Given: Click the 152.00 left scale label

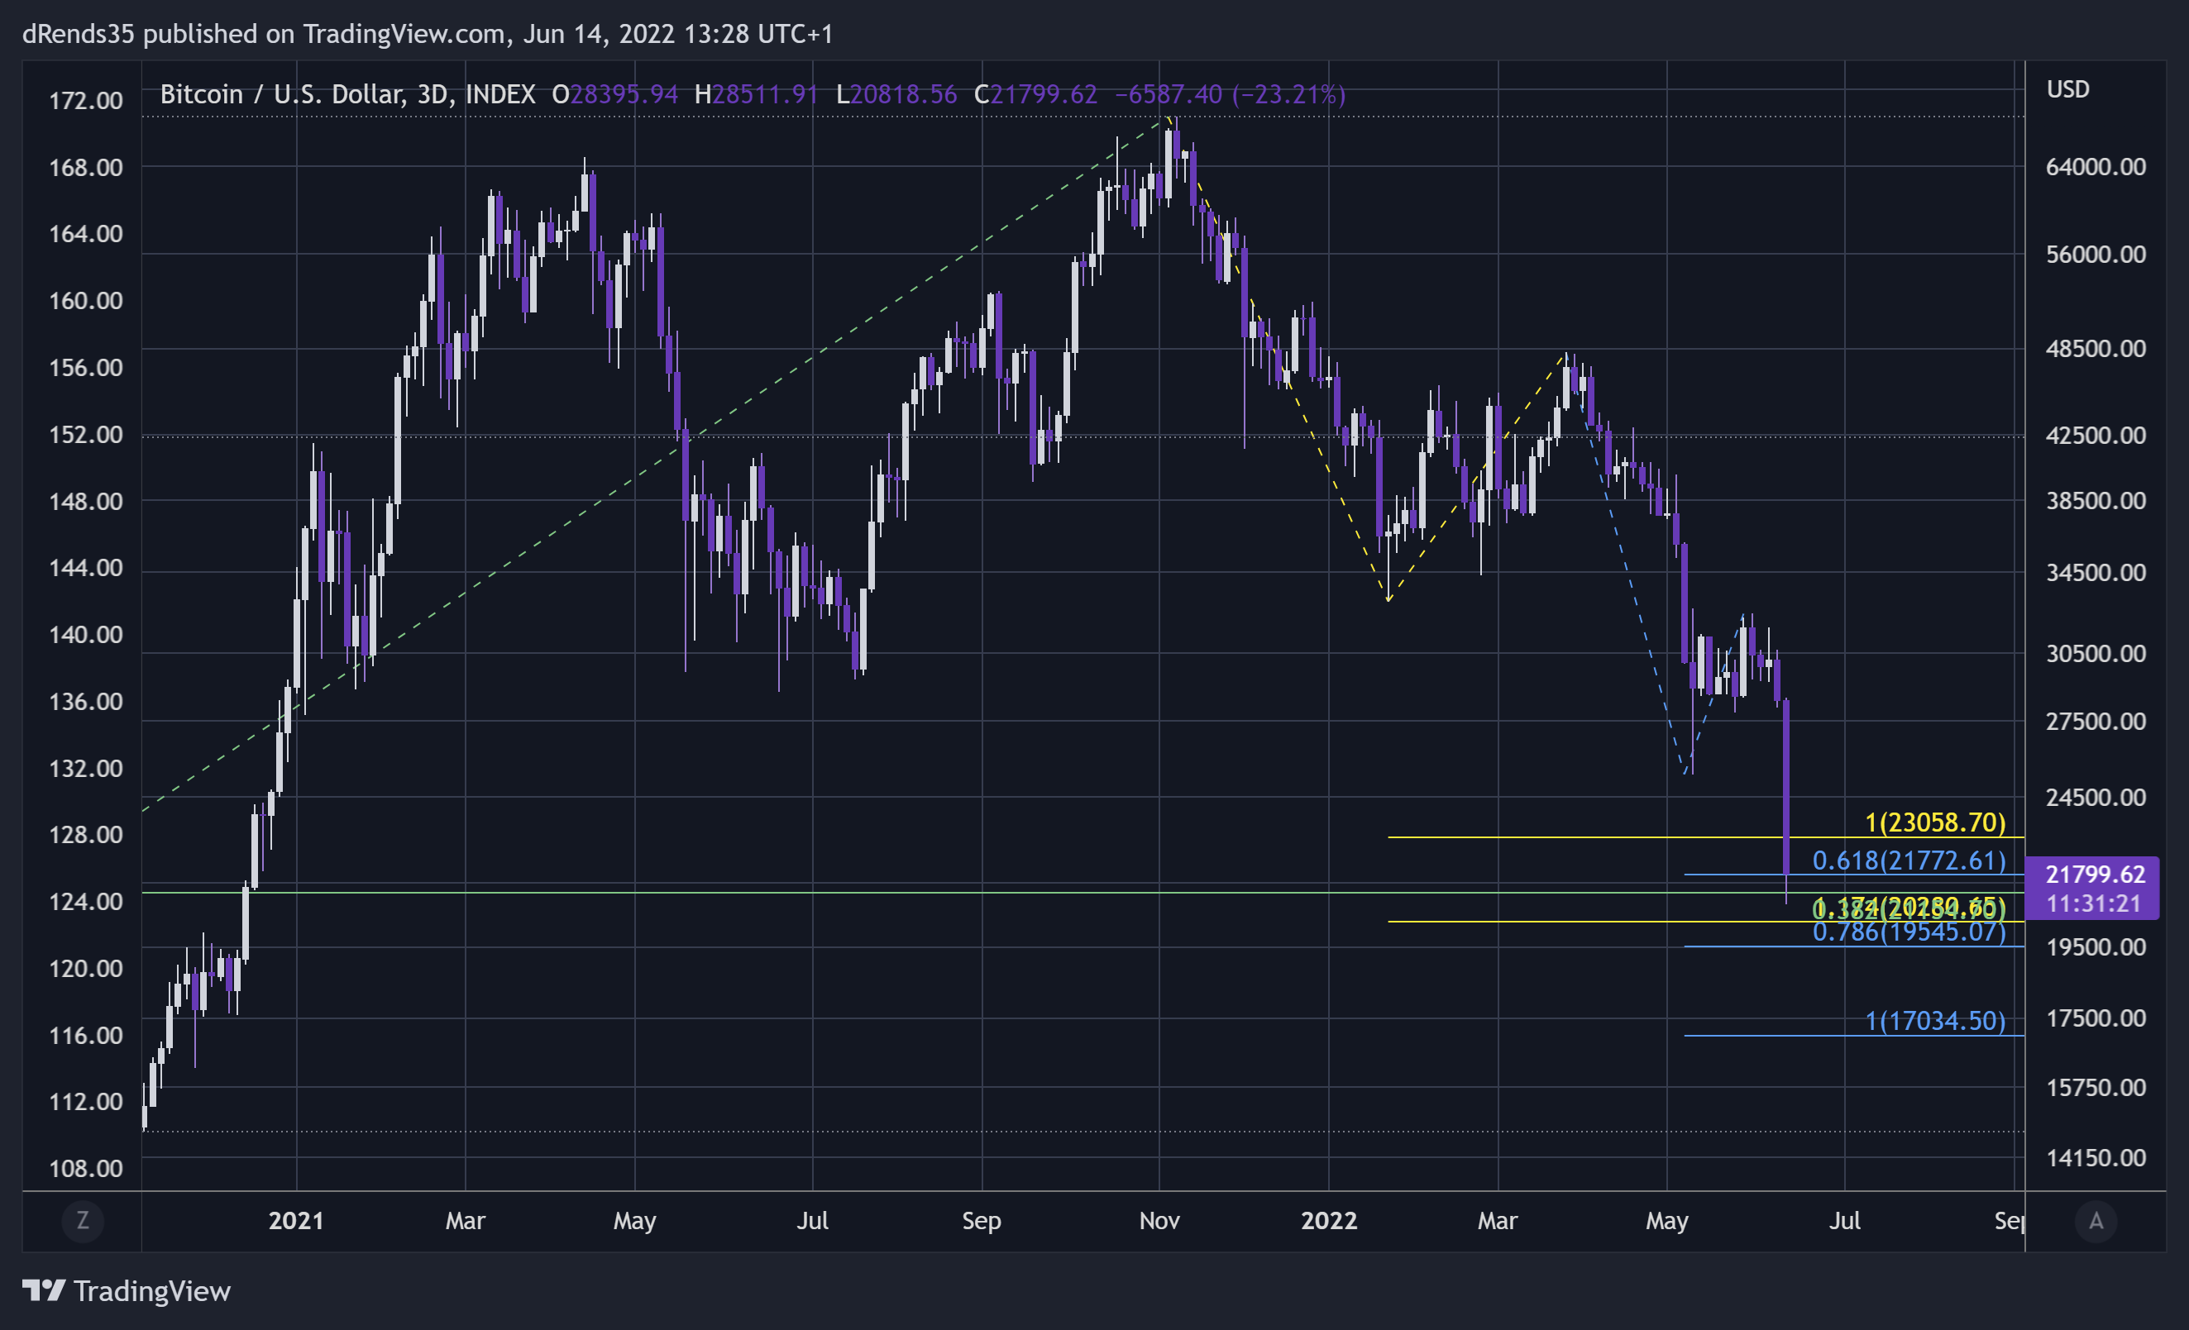Looking at the screenshot, I should click(x=85, y=434).
